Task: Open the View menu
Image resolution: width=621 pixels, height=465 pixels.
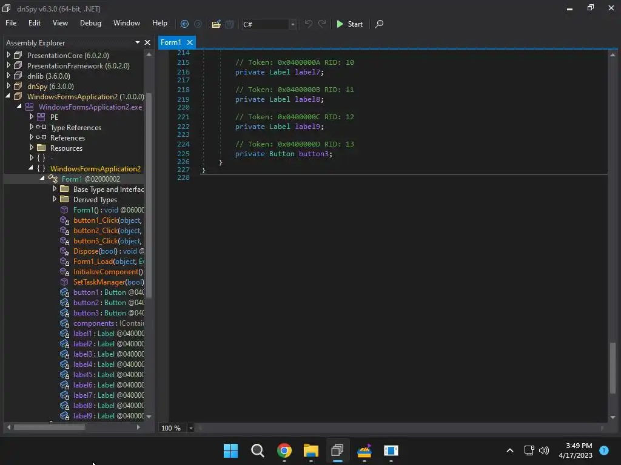Action: click(60, 23)
